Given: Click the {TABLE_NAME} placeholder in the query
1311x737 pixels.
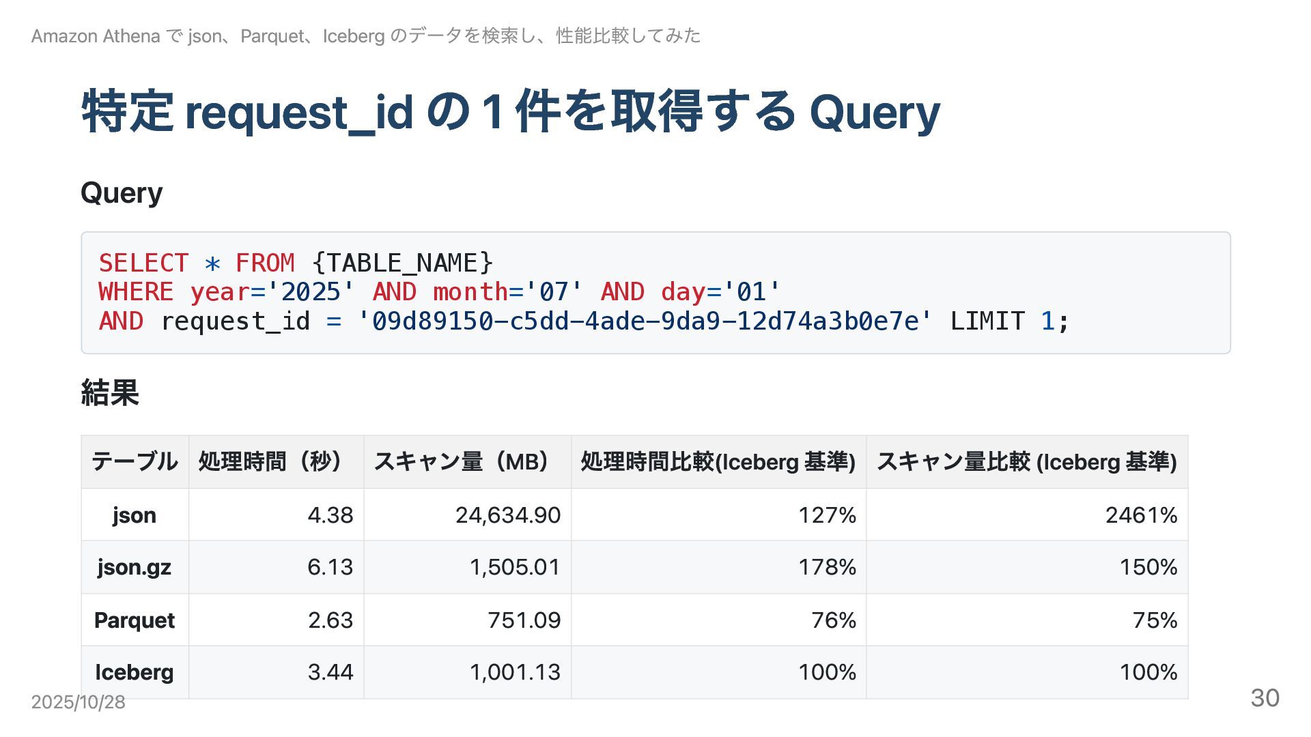Looking at the screenshot, I should coord(401,263).
